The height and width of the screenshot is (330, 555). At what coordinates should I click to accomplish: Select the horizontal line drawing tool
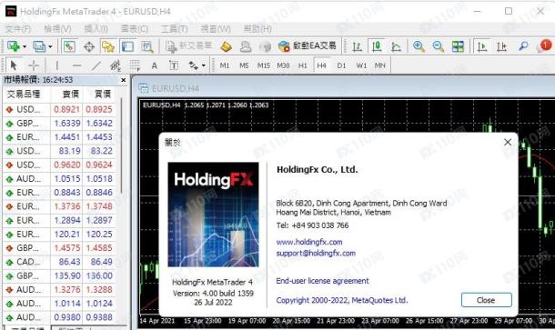click(76, 65)
